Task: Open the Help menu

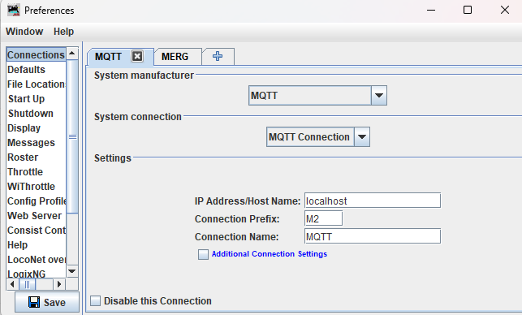Action: coord(63,32)
